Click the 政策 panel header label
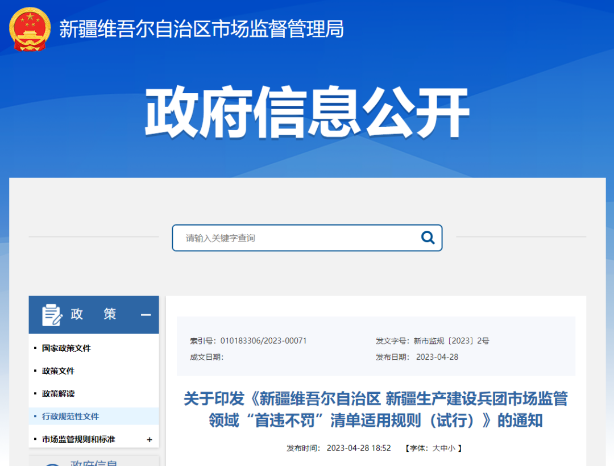614x466 pixels. click(94, 314)
